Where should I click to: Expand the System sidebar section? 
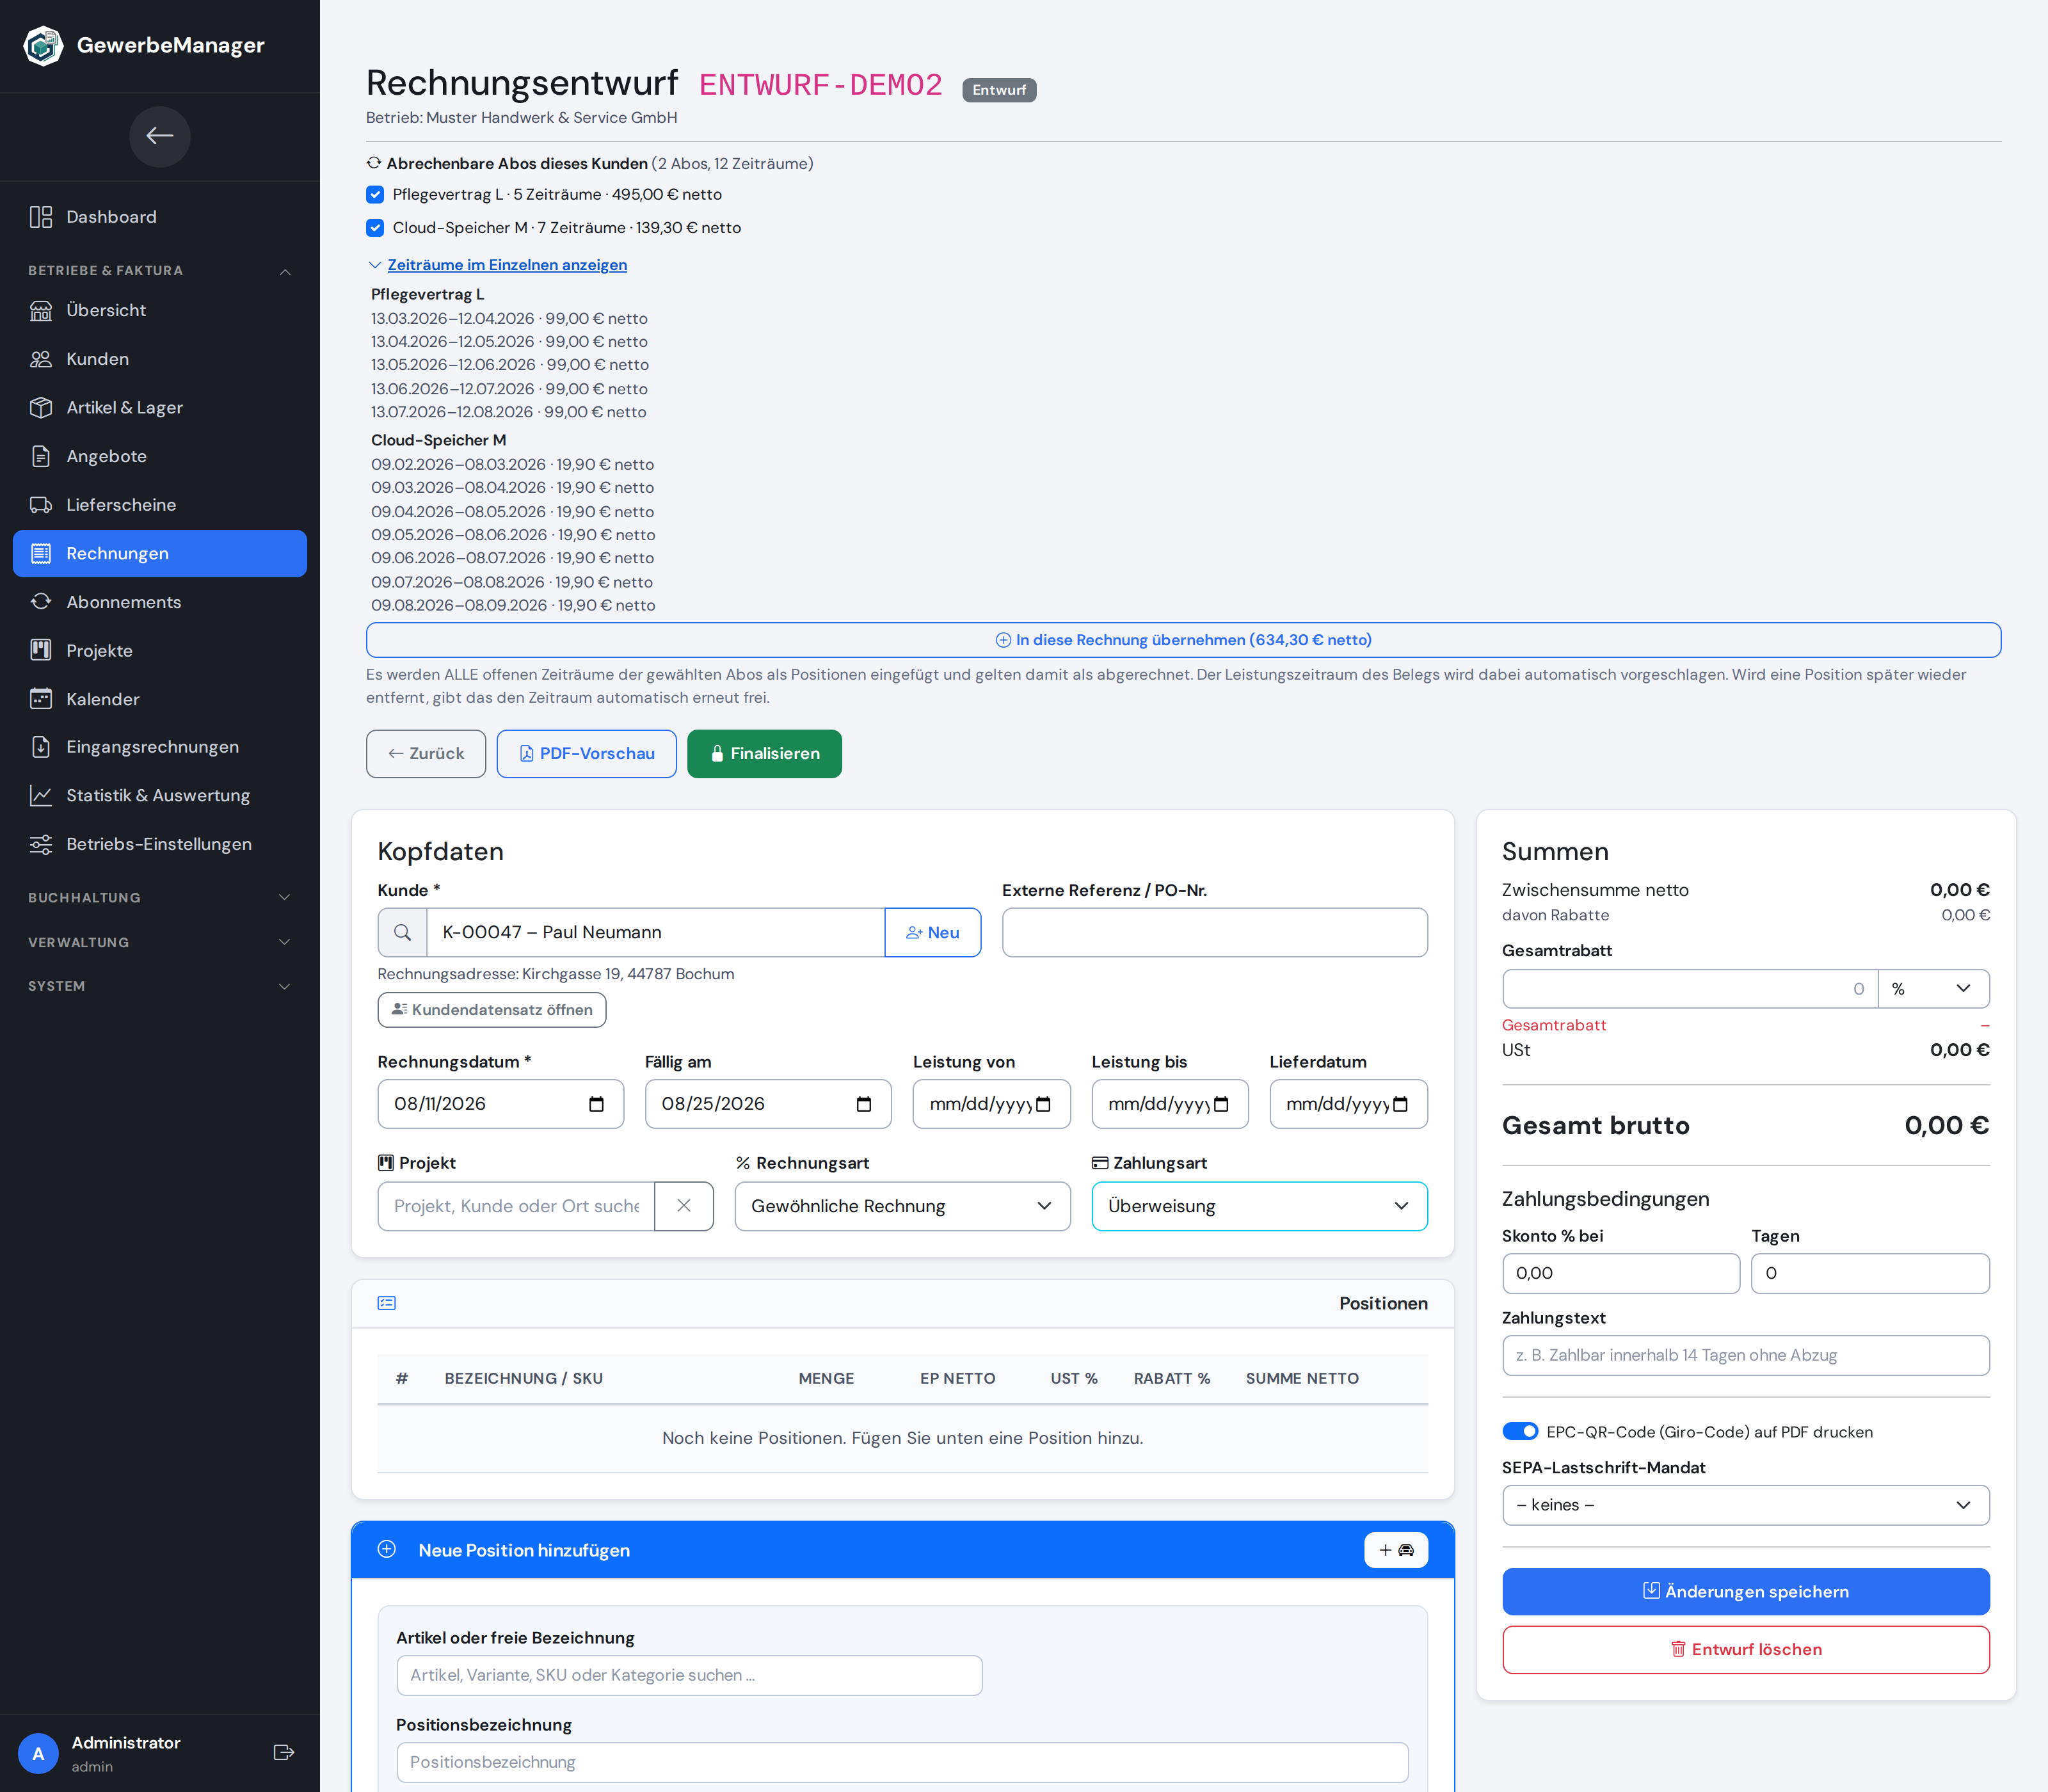point(160,986)
